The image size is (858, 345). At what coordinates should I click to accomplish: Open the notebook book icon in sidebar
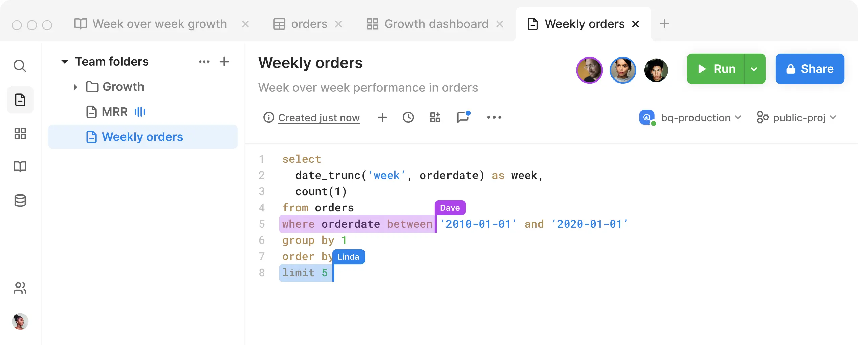point(20,166)
